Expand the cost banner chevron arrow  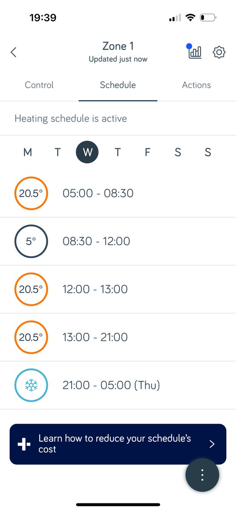point(212,444)
